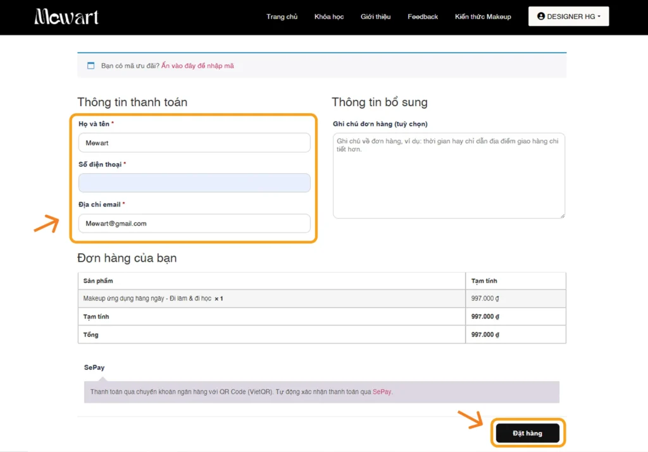This screenshot has height=452, width=648.
Task: Select the SePay payment method label
Action: [x=94, y=367]
